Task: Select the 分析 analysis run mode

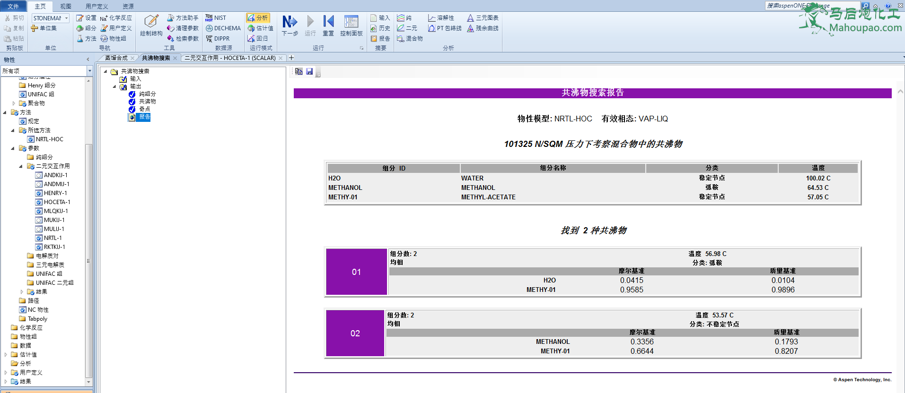Action: pyautogui.click(x=258, y=18)
